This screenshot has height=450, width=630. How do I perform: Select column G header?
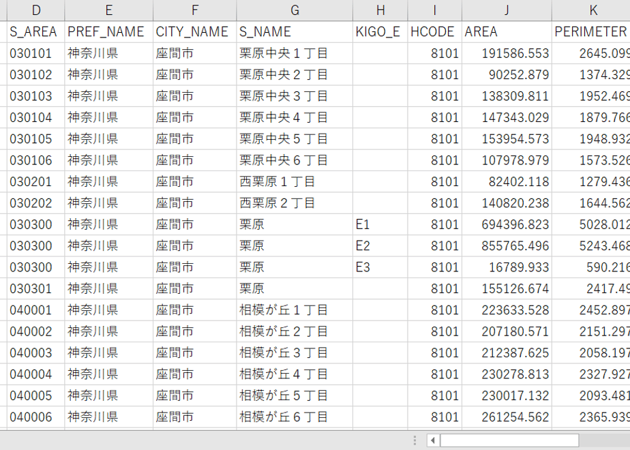[x=295, y=10]
